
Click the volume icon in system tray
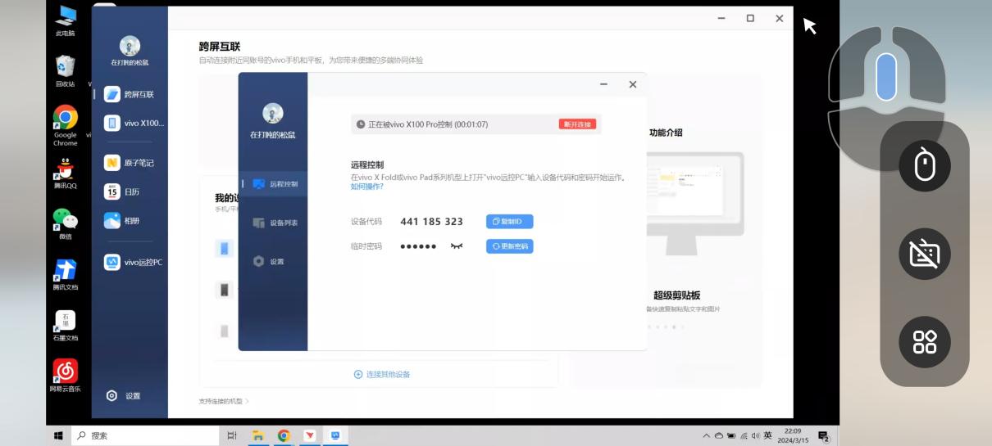coord(755,436)
